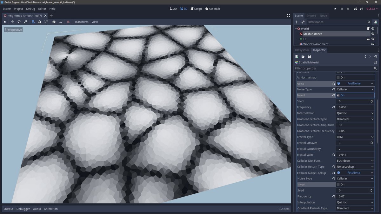Toggle visibility of the UI node
Screen dimensions: 381x214
tap(373, 39)
